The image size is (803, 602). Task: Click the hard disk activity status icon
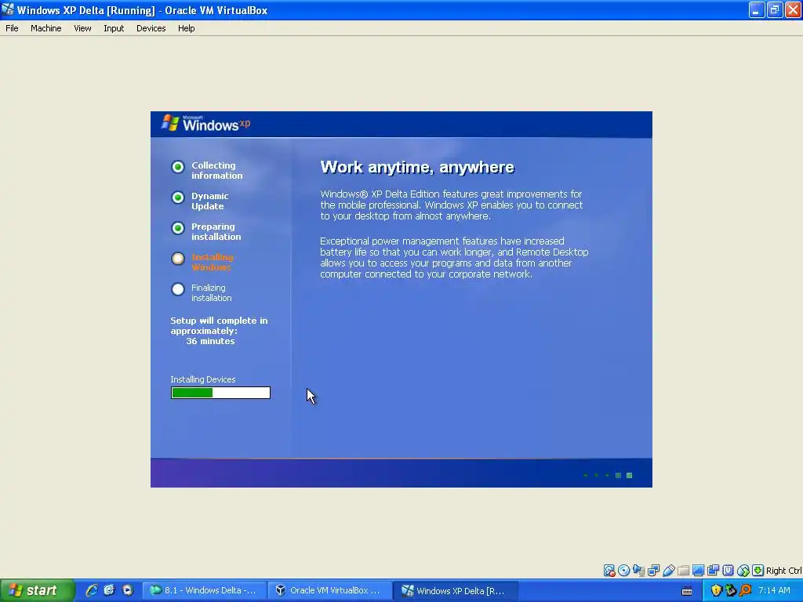(609, 571)
